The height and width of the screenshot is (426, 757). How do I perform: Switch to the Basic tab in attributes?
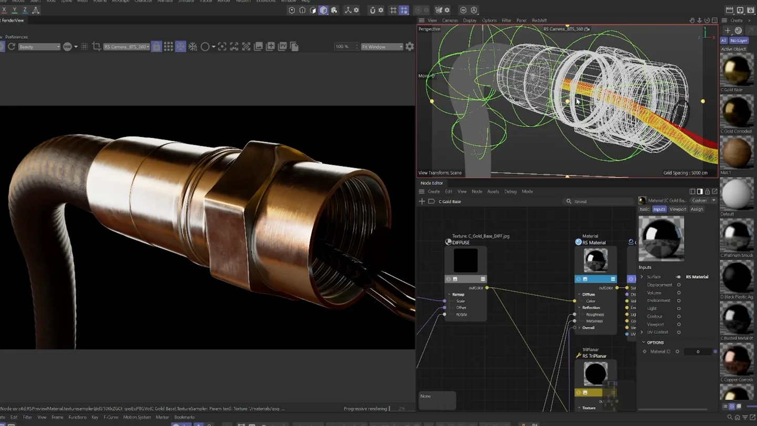coord(644,209)
